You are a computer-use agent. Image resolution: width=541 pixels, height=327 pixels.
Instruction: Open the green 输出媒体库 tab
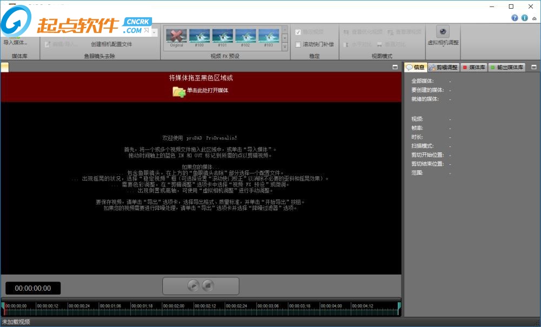pyautogui.click(x=506, y=67)
